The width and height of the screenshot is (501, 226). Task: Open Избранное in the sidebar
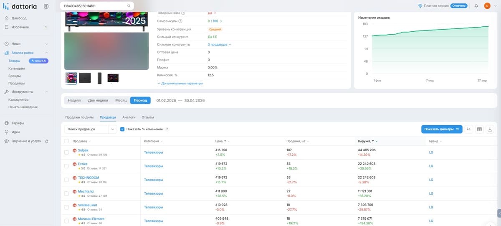pyautogui.click(x=20, y=27)
